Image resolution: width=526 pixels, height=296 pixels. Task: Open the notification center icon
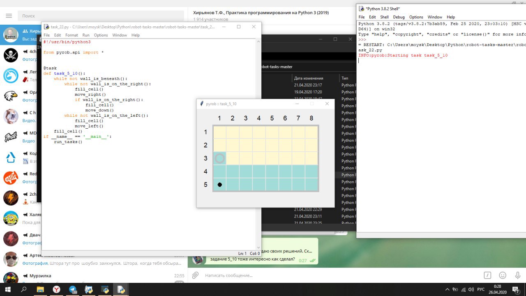pyautogui.click(x=516, y=290)
